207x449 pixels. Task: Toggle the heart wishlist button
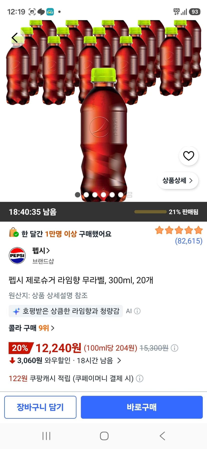pos(188,156)
